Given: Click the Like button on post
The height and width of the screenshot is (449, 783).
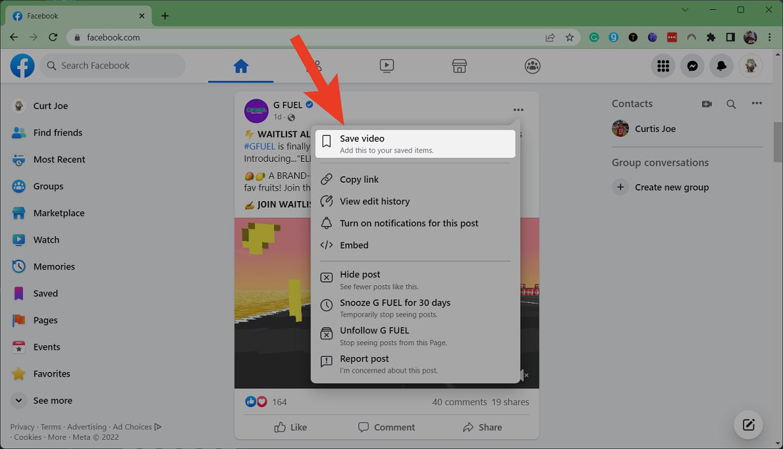Looking at the screenshot, I should point(290,427).
